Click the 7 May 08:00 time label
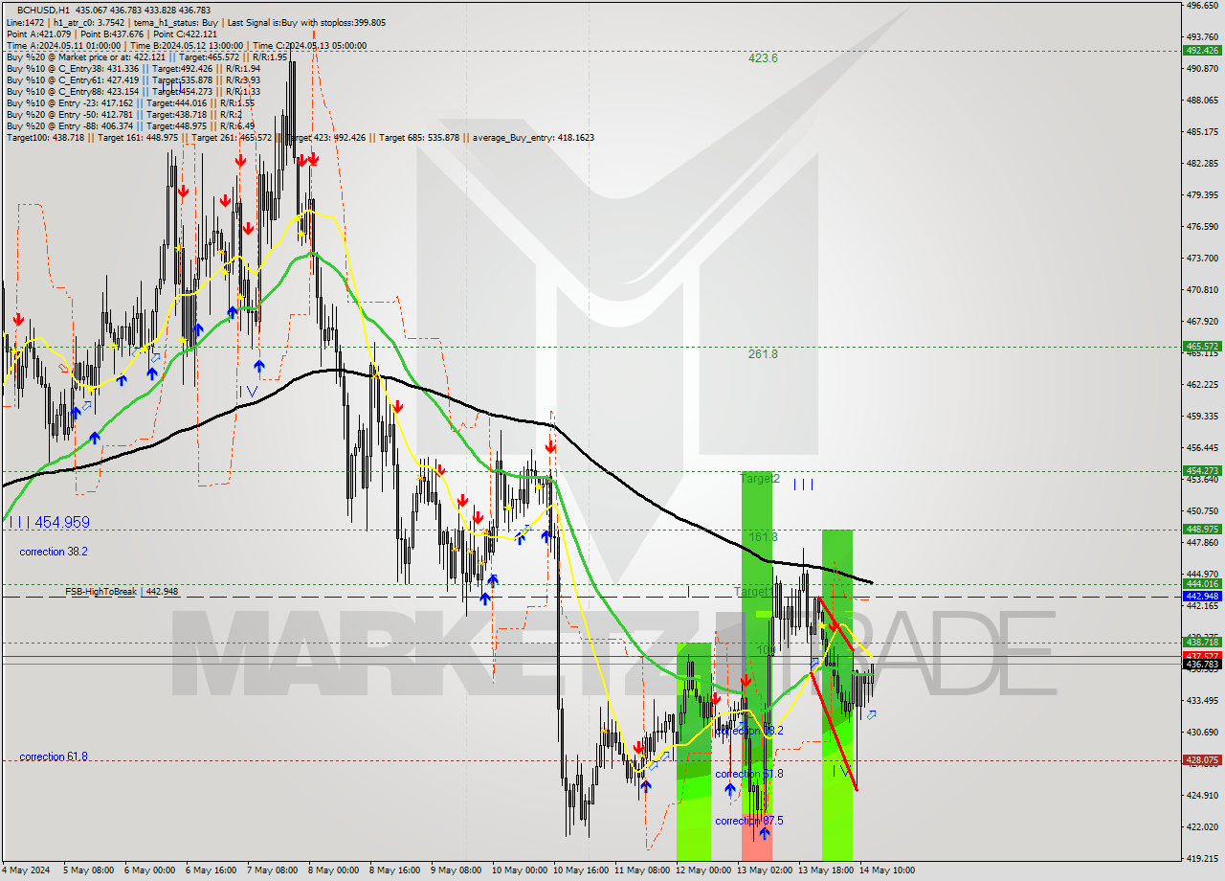The width and height of the screenshot is (1225, 881). tap(274, 870)
